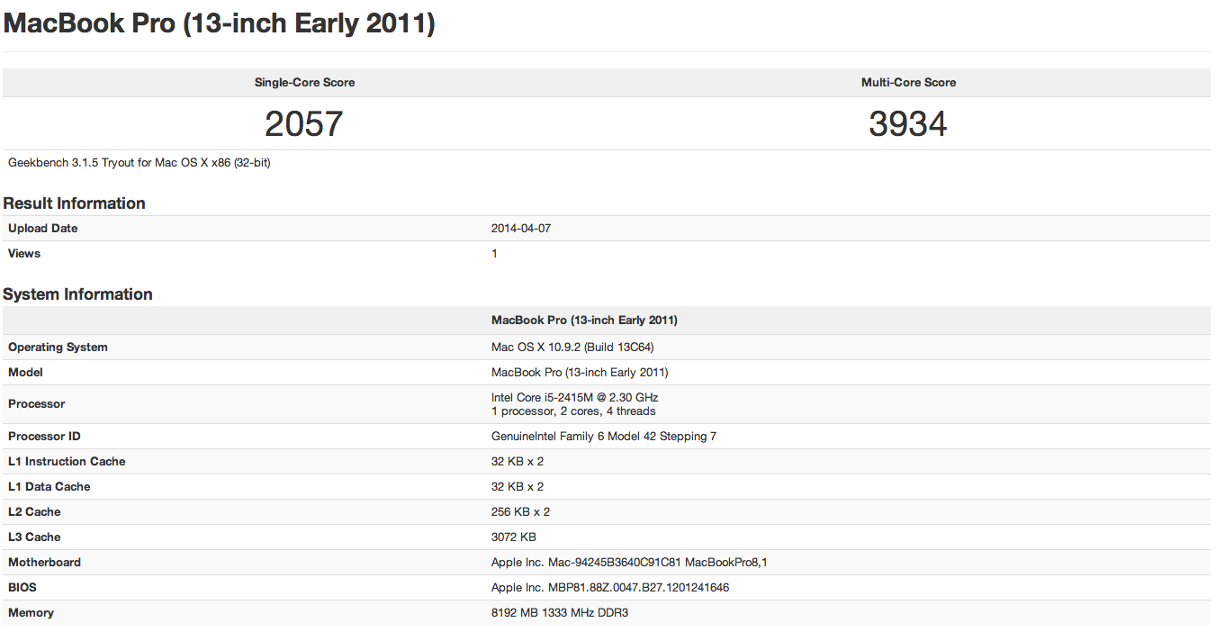Click the Intel Core i5-2415M processor value
Viewport: 1216px width, 632px height.
point(575,397)
